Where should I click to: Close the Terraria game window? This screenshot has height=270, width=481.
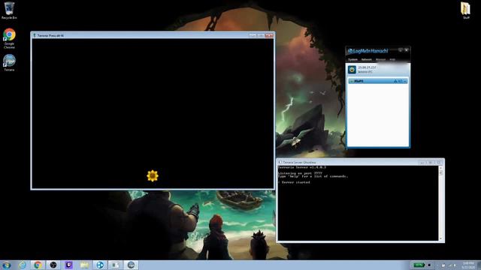point(269,35)
